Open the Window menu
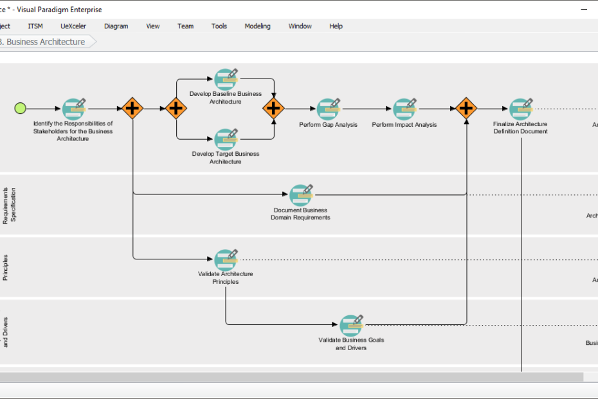Image resolution: width=598 pixels, height=399 pixels. [x=300, y=26]
